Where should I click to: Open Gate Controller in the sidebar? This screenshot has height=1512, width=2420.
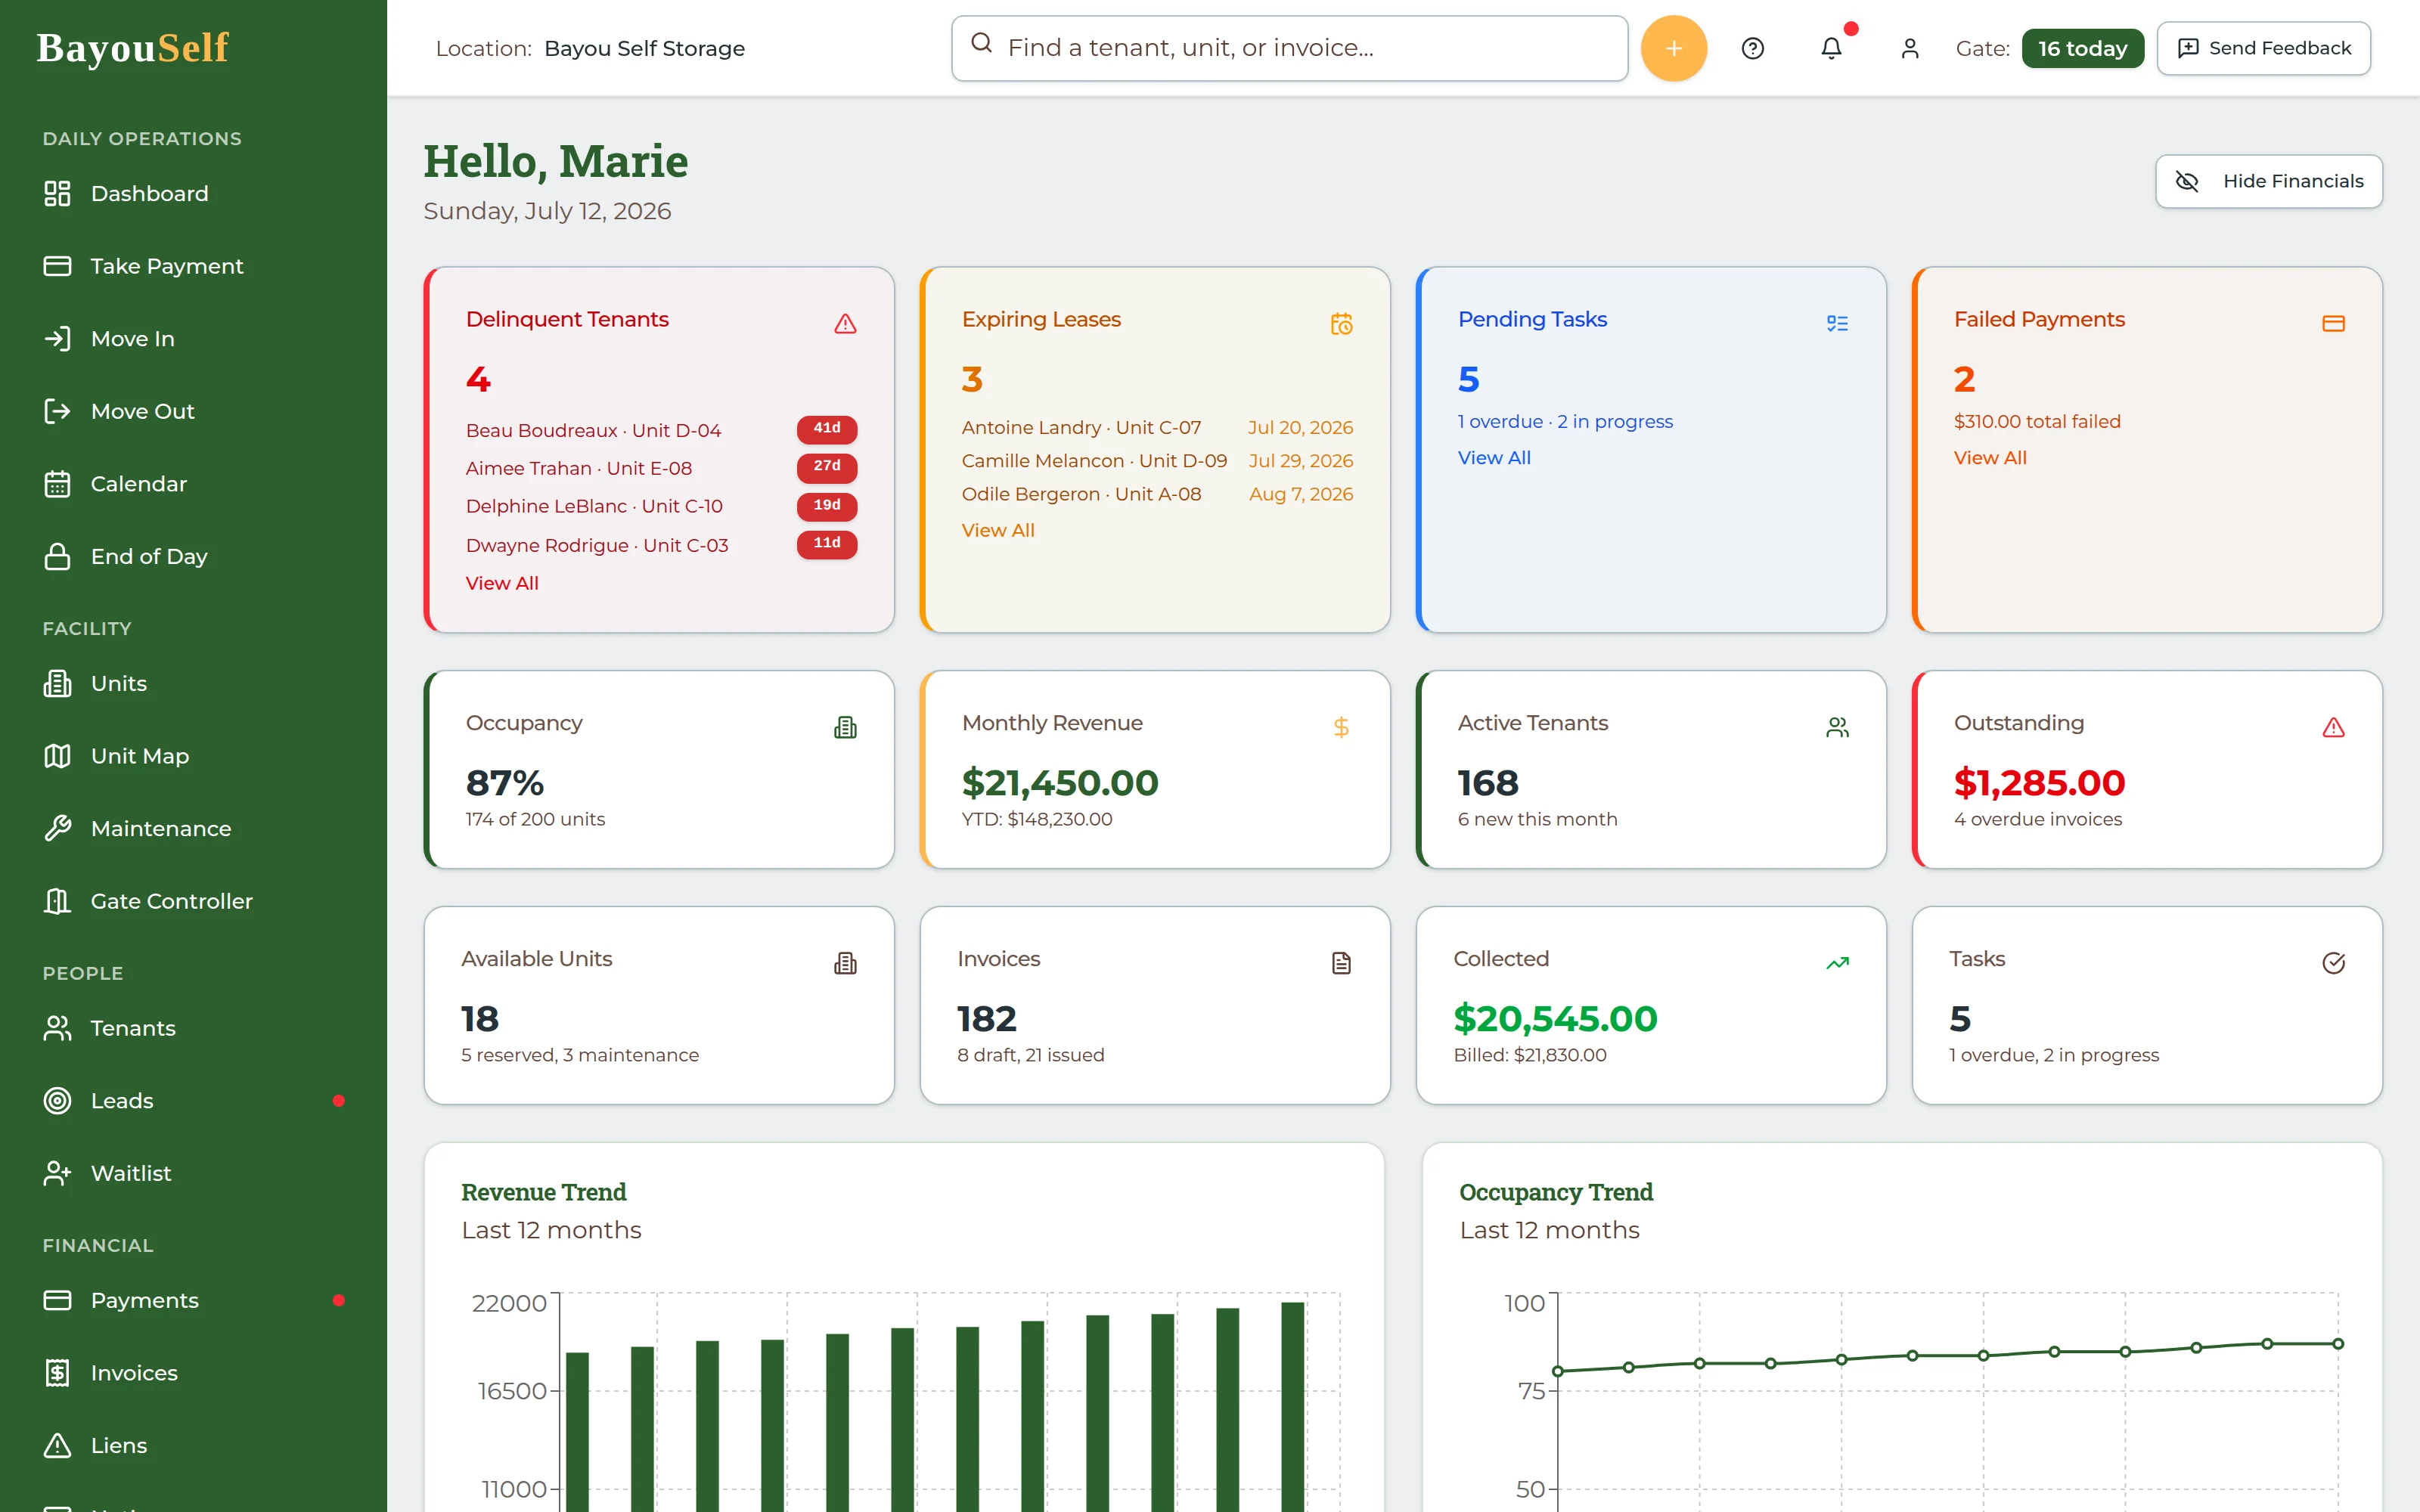coord(193,901)
